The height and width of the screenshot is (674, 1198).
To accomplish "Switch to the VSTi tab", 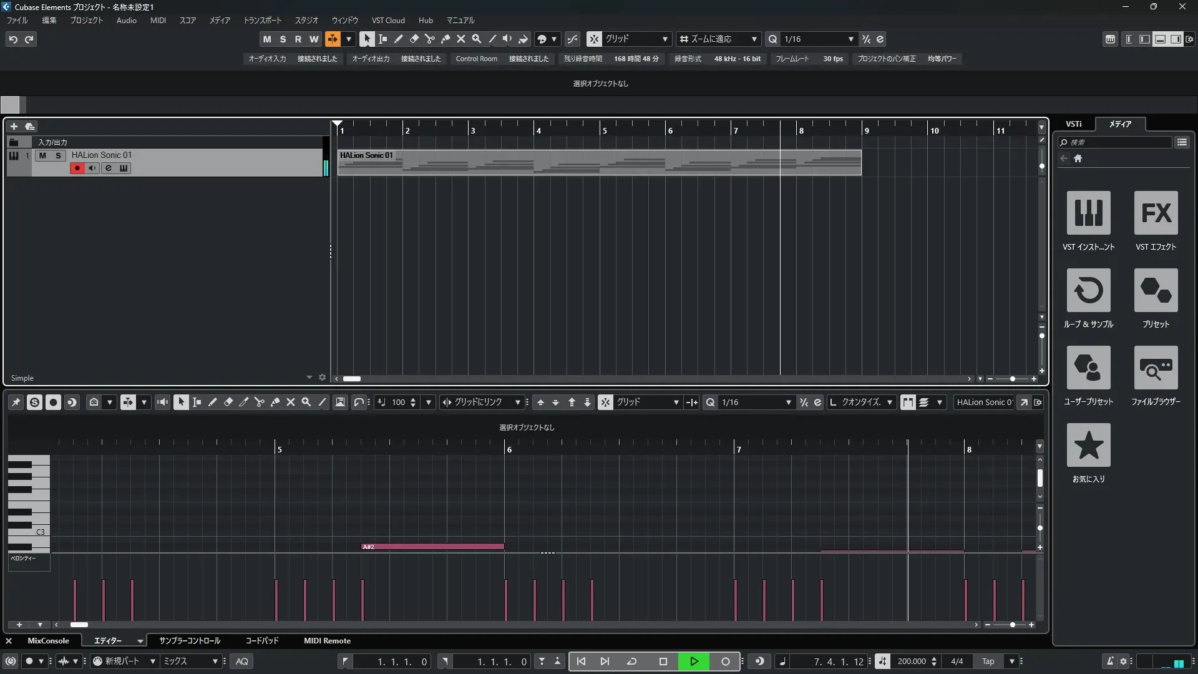I will [x=1073, y=124].
